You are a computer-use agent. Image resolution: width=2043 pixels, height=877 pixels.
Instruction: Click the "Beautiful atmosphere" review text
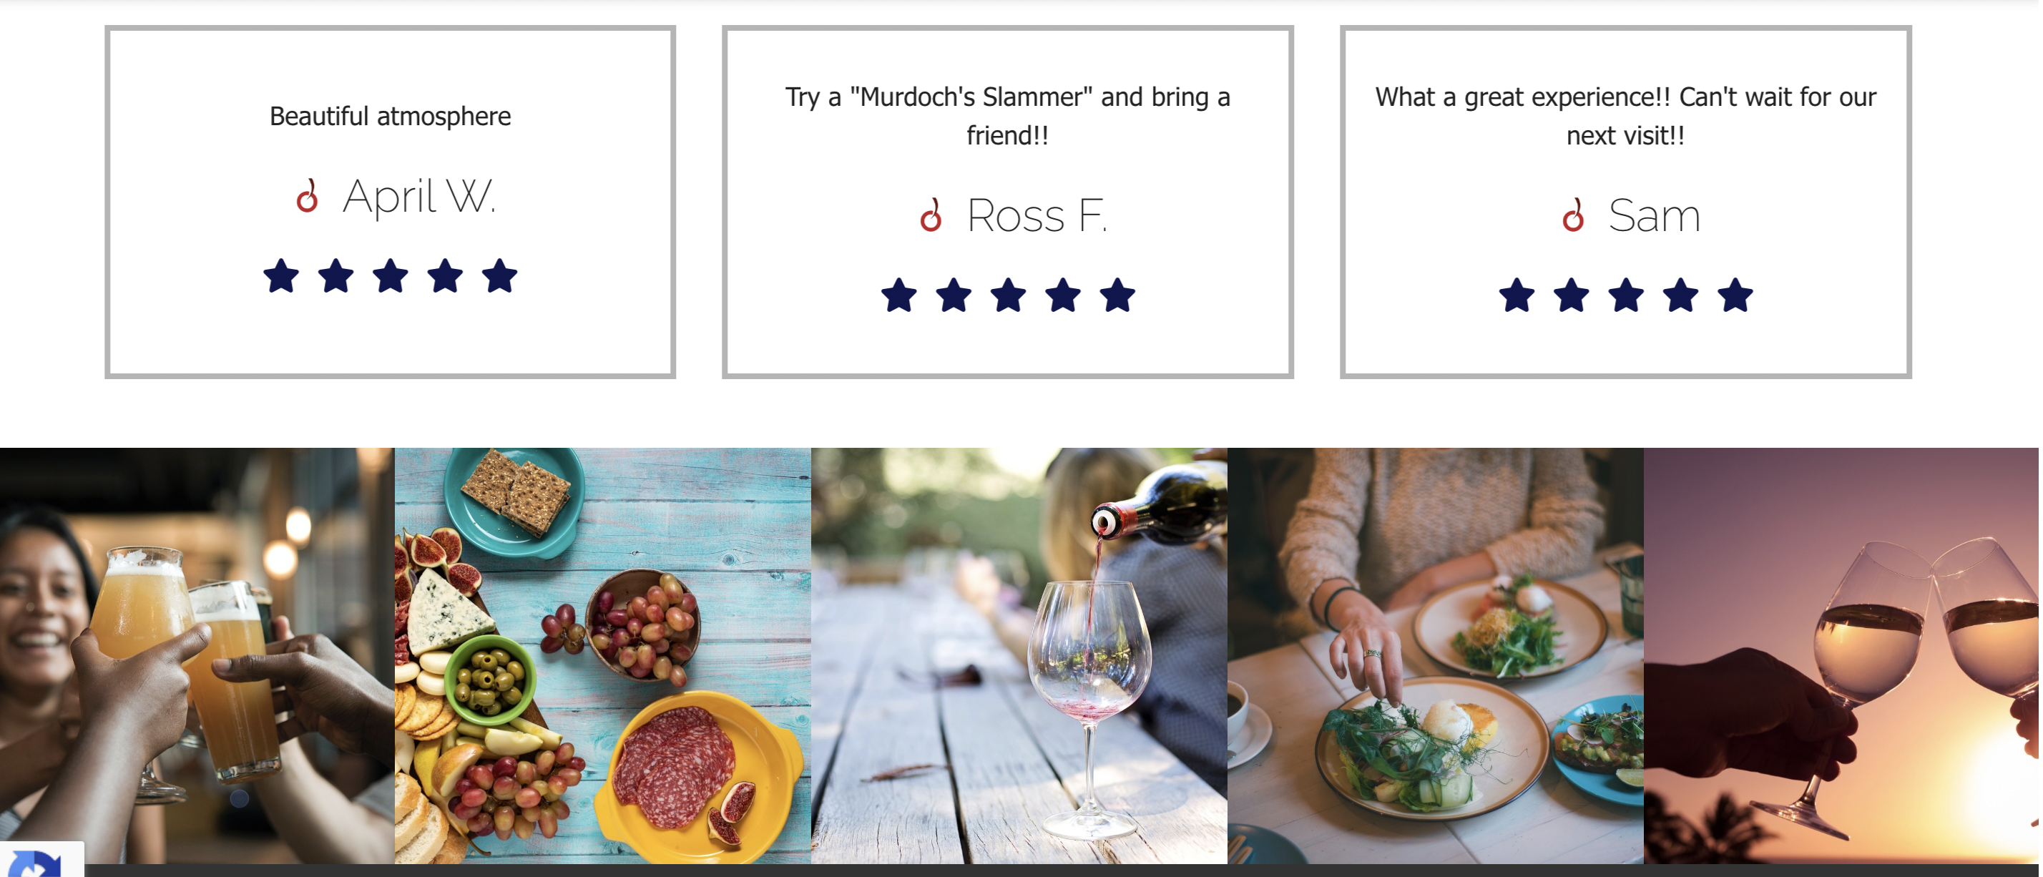[x=390, y=117]
